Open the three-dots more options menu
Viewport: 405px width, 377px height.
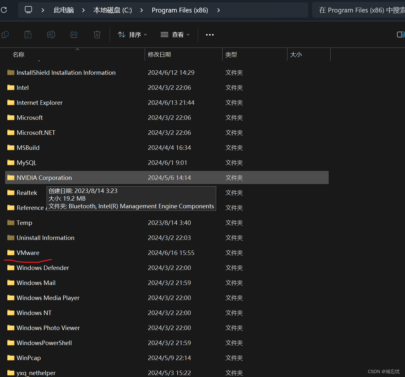point(210,35)
